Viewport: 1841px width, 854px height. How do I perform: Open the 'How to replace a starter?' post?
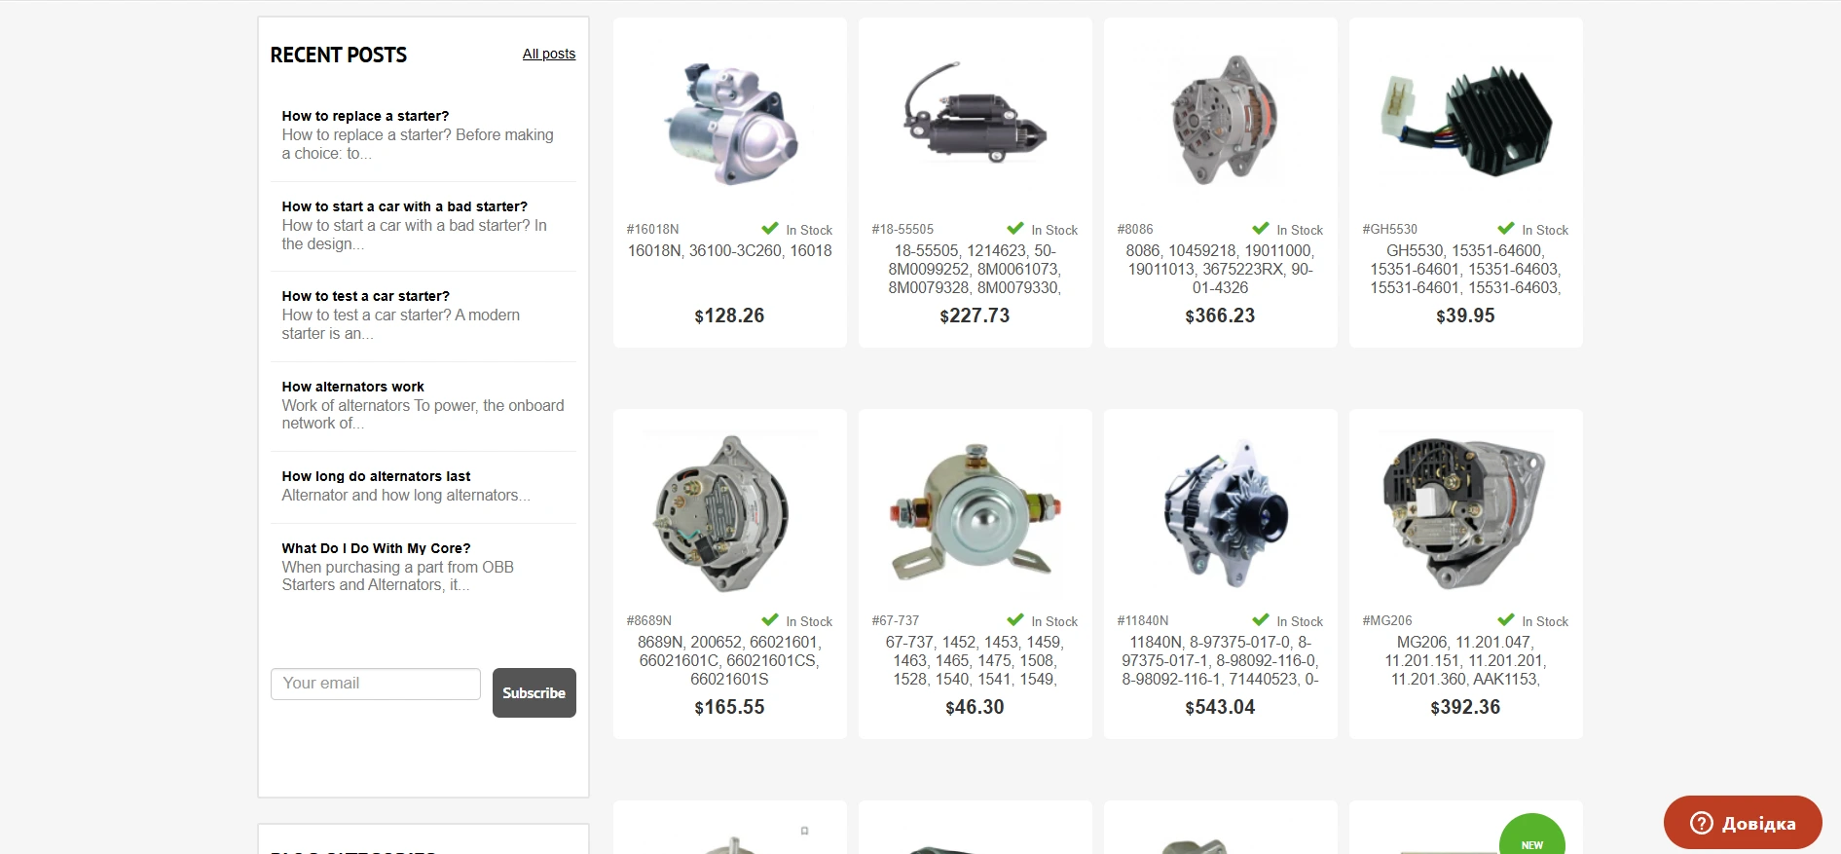365,116
